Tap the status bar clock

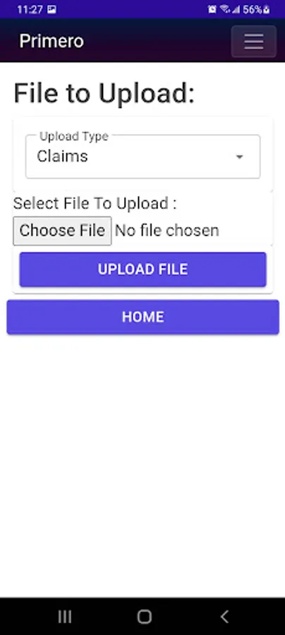(30, 9)
